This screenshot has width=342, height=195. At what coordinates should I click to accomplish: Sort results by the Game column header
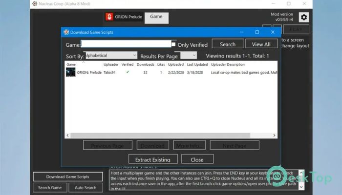(x=71, y=64)
